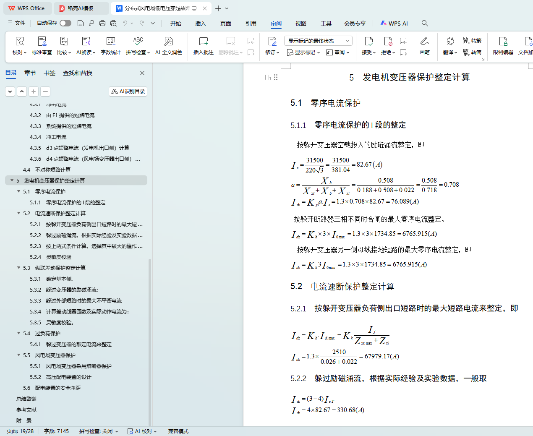Switch to the 视图 ribbon tab

click(x=300, y=23)
